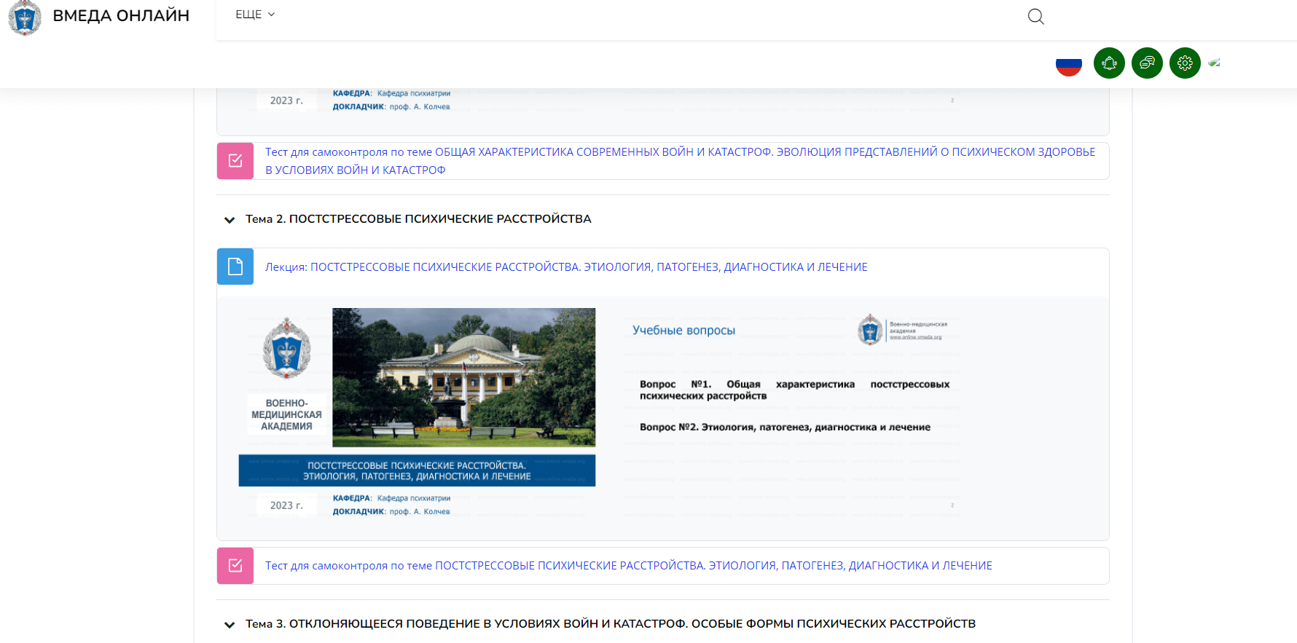Click Тема 2. ПОСТСТРЕССОВЫЕ ПСИХИЧЕСКИЕ РАССТРОЙСТВА heading
The height and width of the screenshot is (643, 1297).
tap(418, 219)
